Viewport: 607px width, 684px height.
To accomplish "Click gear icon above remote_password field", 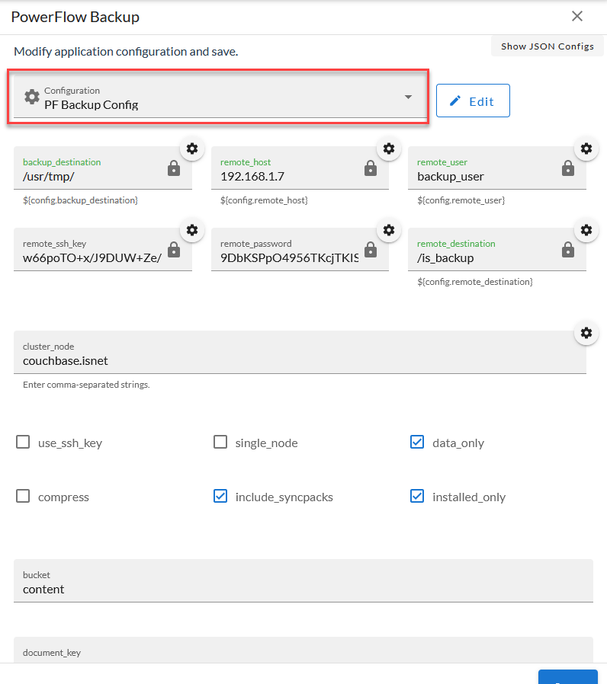I will 389,230.
